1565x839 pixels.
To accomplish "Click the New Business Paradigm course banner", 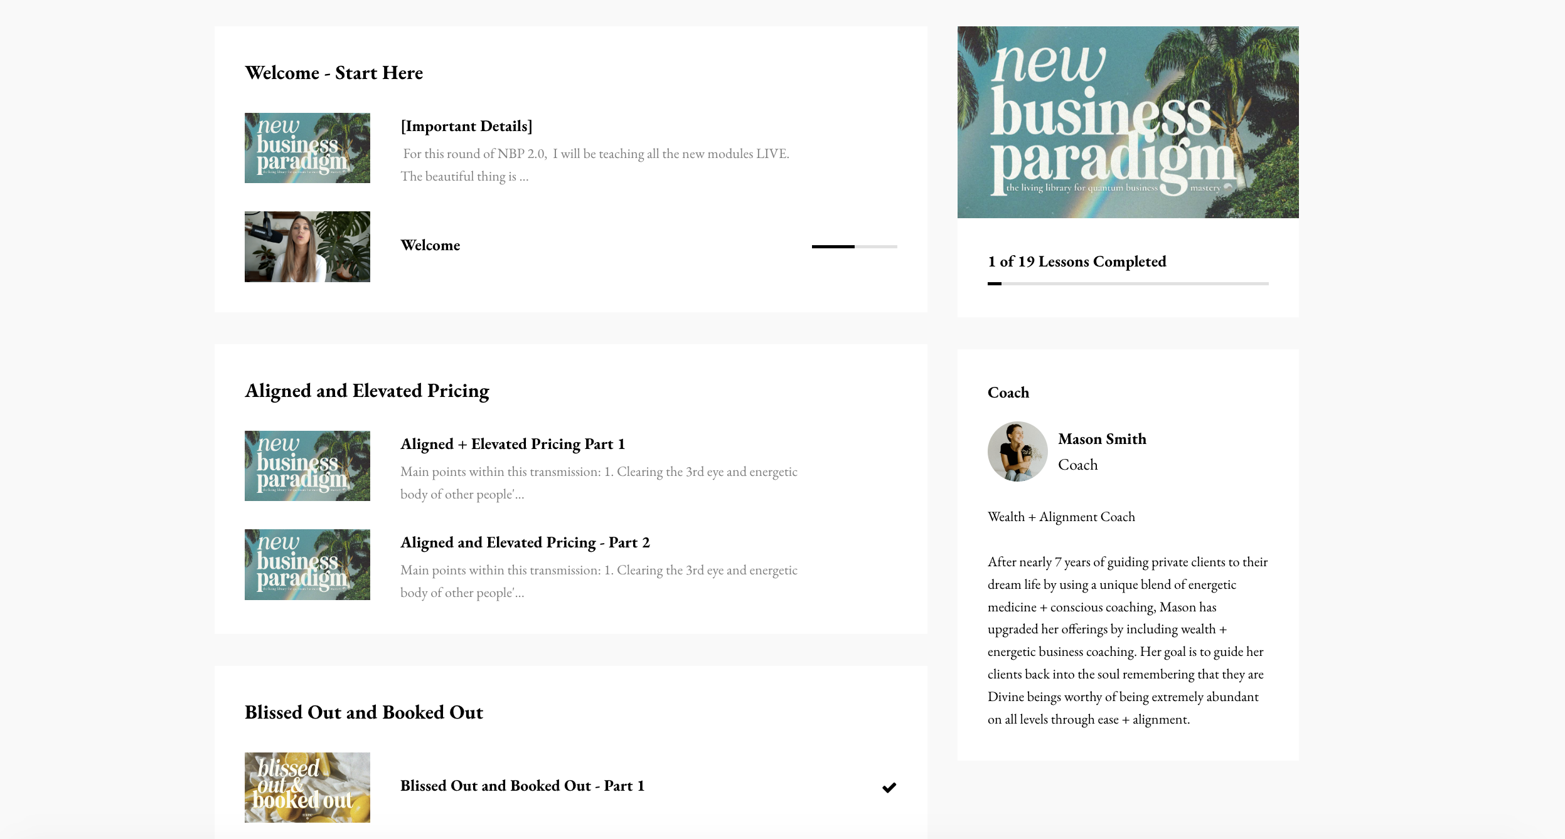I will 1128,122.
